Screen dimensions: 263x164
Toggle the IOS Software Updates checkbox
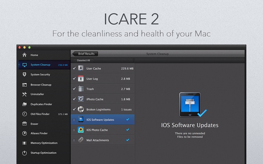click(74, 120)
